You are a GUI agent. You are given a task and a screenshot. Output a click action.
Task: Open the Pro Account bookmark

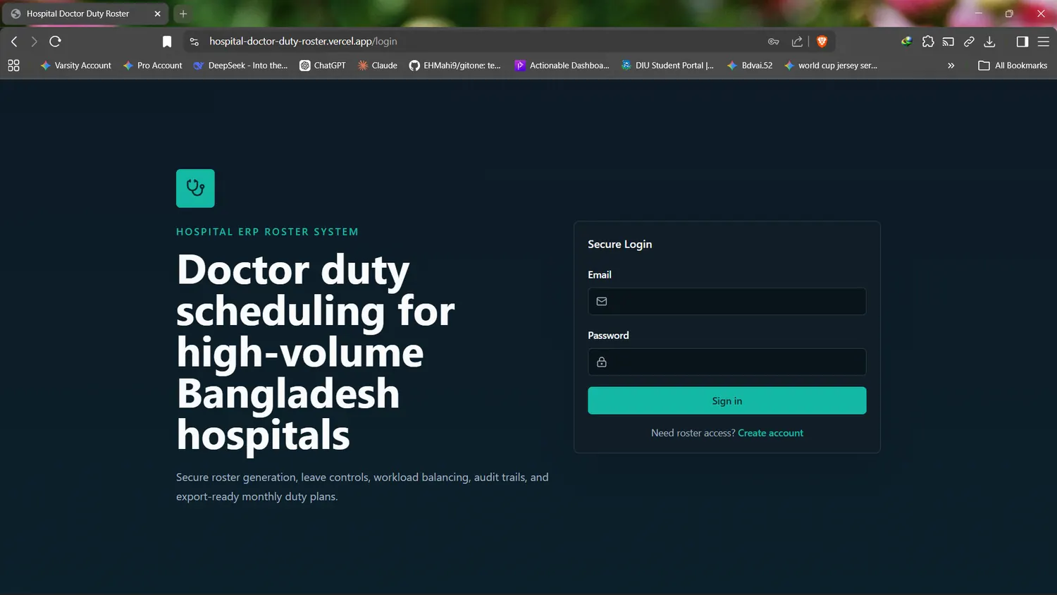point(152,66)
